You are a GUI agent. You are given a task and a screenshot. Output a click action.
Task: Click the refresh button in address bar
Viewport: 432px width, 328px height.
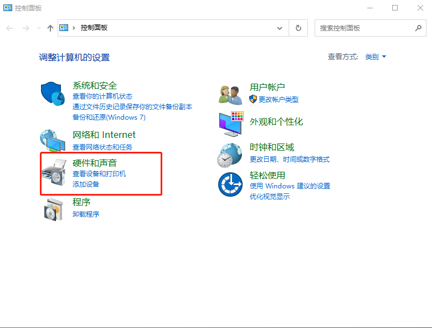click(x=299, y=28)
